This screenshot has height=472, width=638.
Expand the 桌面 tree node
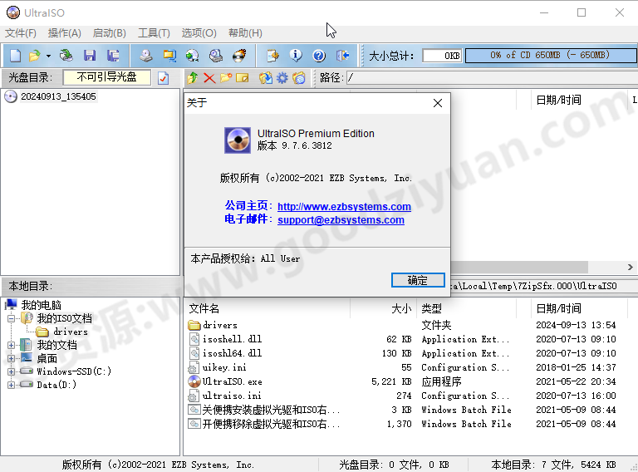pos(11,358)
